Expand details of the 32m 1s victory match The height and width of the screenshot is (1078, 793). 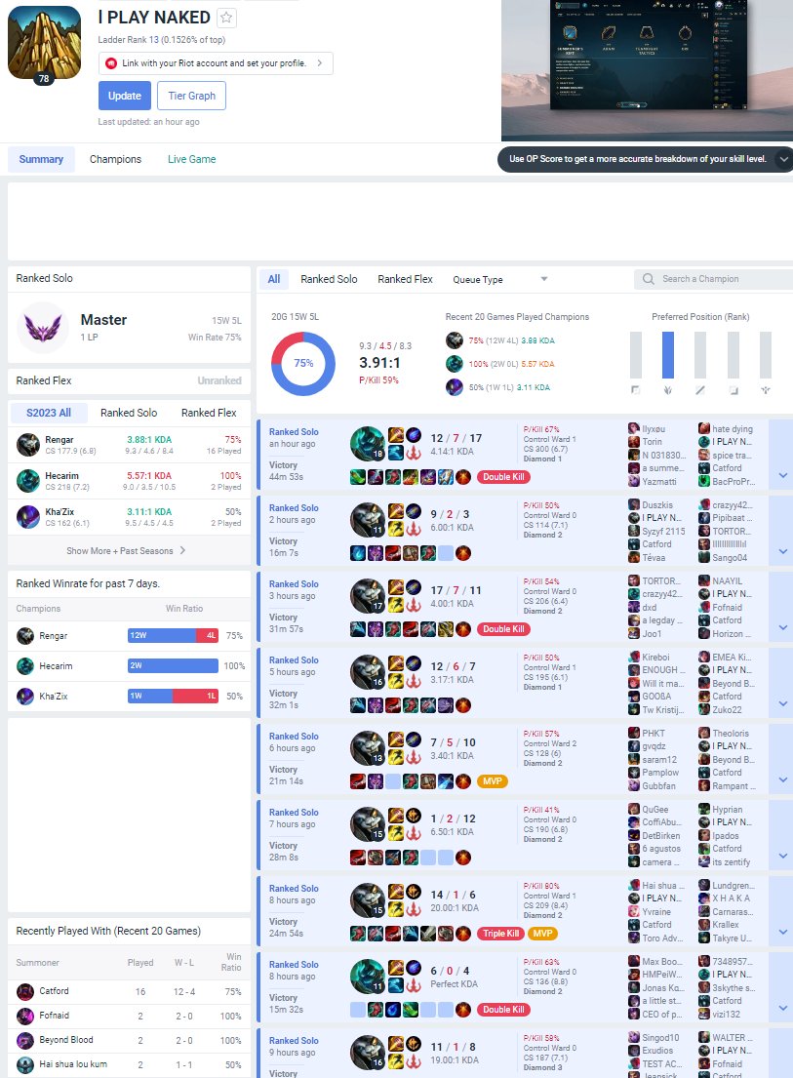tap(782, 703)
